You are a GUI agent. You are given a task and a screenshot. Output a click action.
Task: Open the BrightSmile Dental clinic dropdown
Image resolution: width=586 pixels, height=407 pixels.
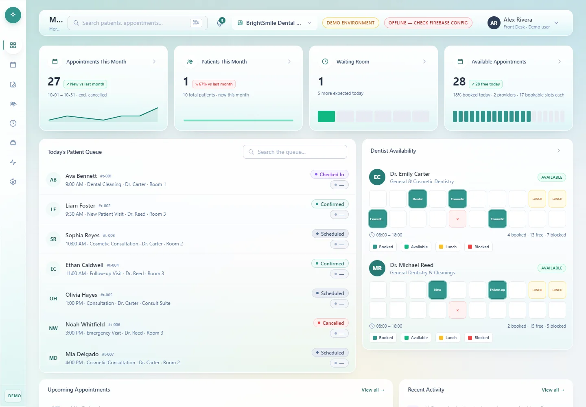tap(275, 23)
